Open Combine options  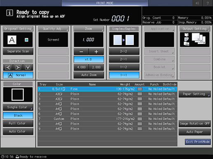click(159, 59)
